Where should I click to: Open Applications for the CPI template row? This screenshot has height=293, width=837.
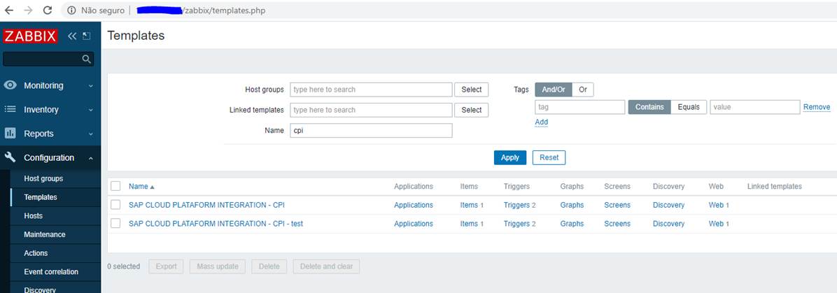tap(413, 205)
